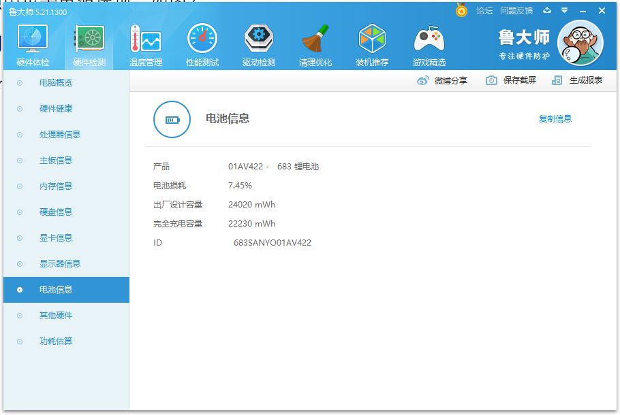Expand the main menu dropdown arrow

[564, 10]
